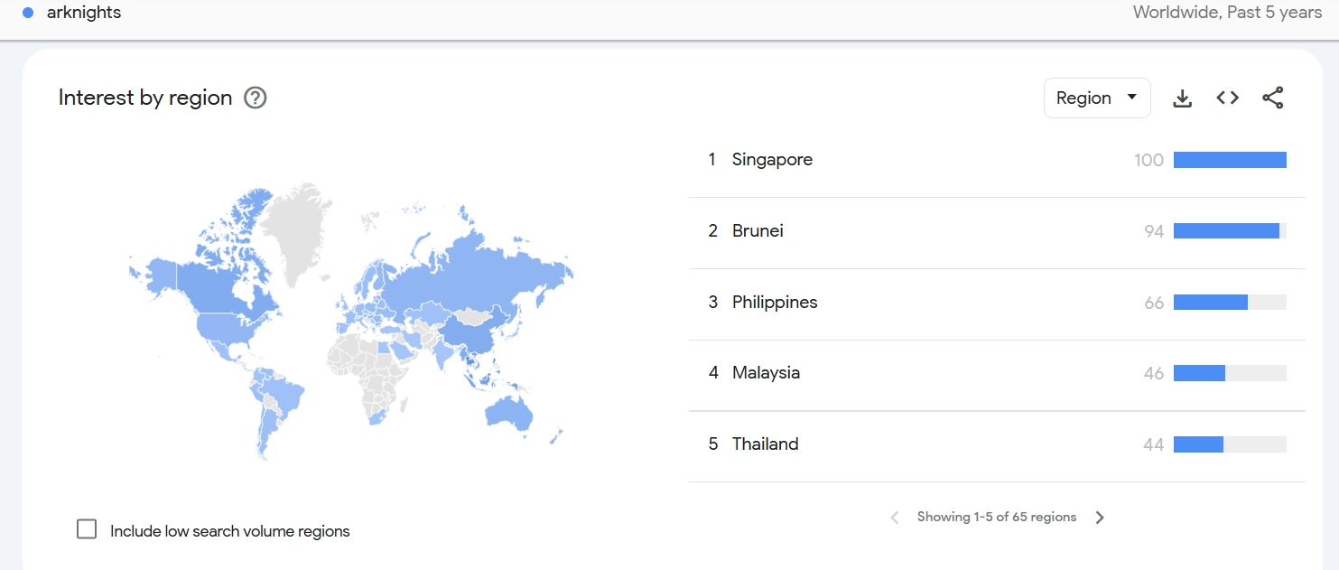Click Australia on the world map
This screenshot has width=1339, height=570.
pos(508,414)
